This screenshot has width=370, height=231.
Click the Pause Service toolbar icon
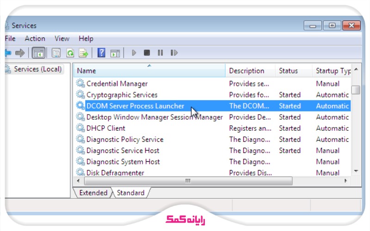point(160,53)
